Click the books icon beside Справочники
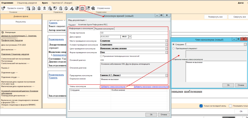Image resolution: width=248 pixels, height=118 pixels. click(93, 8)
